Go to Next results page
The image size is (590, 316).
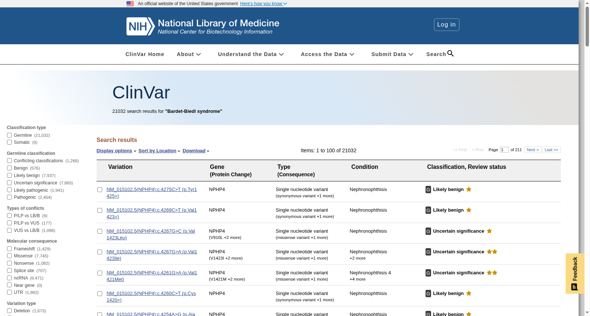533,150
